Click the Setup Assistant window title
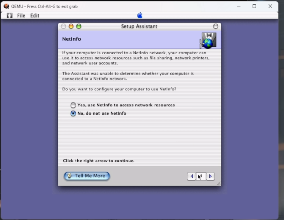 [139, 27]
